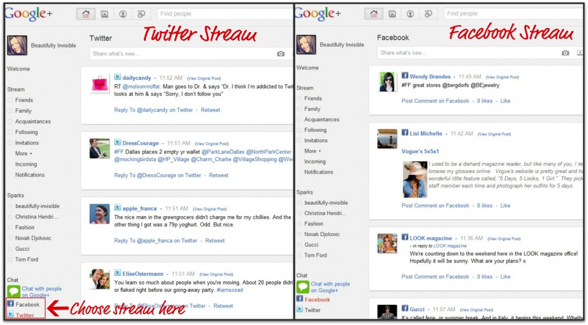Image resolution: width=588 pixels, height=325 pixels.
Task: Click LOOK magazine profile picture
Action: click(x=387, y=244)
